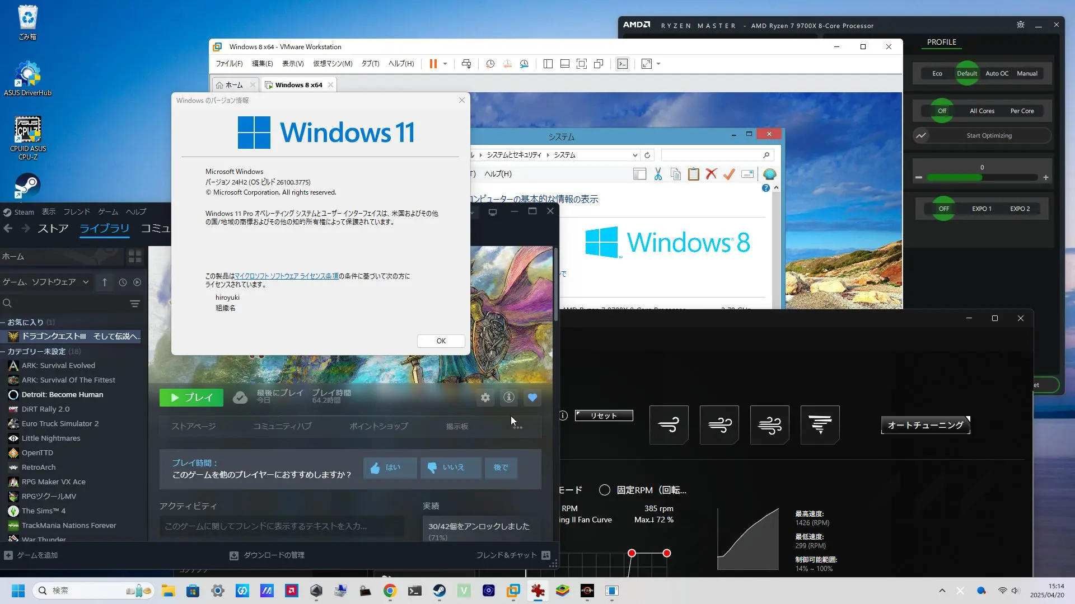This screenshot has width=1075, height=604.
Task: Click search field in Windows 8 System window
Action: pos(718,155)
